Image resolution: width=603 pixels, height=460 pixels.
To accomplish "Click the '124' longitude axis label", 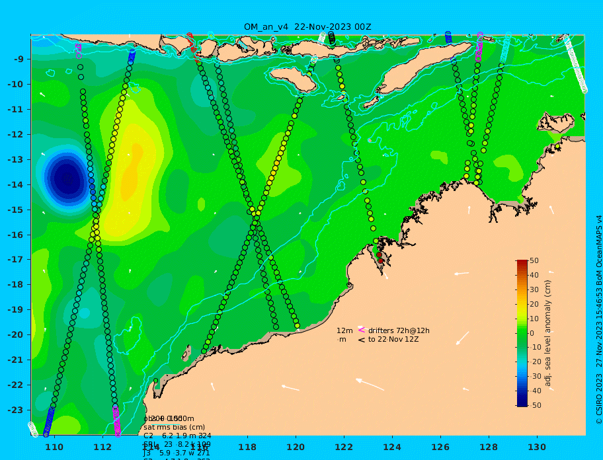I will (392, 447).
